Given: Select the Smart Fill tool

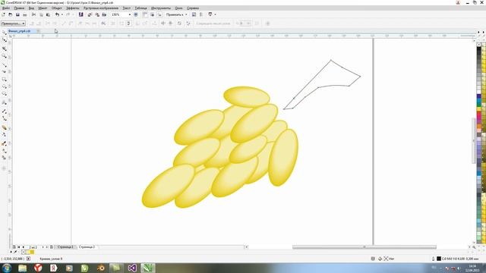Looking at the screenshot, I should pyautogui.click(x=4, y=158).
